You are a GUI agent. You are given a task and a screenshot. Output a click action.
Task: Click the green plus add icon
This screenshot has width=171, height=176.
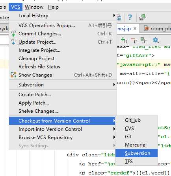(x=124, y=40)
